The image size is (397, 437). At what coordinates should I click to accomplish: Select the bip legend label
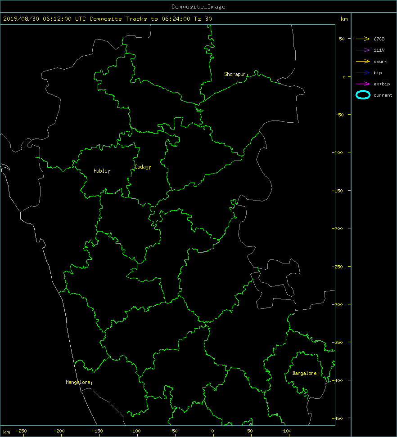[x=378, y=73]
